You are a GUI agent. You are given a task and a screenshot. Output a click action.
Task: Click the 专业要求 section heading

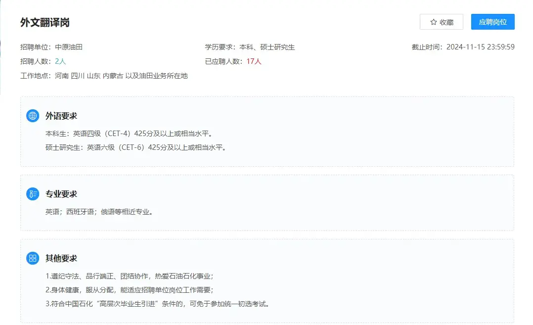(x=61, y=194)
